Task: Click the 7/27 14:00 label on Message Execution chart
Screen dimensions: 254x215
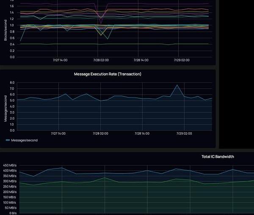Action: (x=58, y=133)
